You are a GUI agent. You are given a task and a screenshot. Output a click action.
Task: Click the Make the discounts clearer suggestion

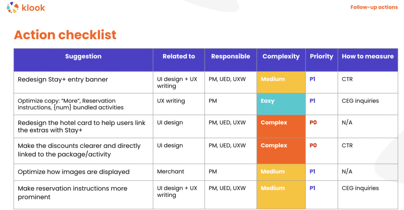(79, 150)
